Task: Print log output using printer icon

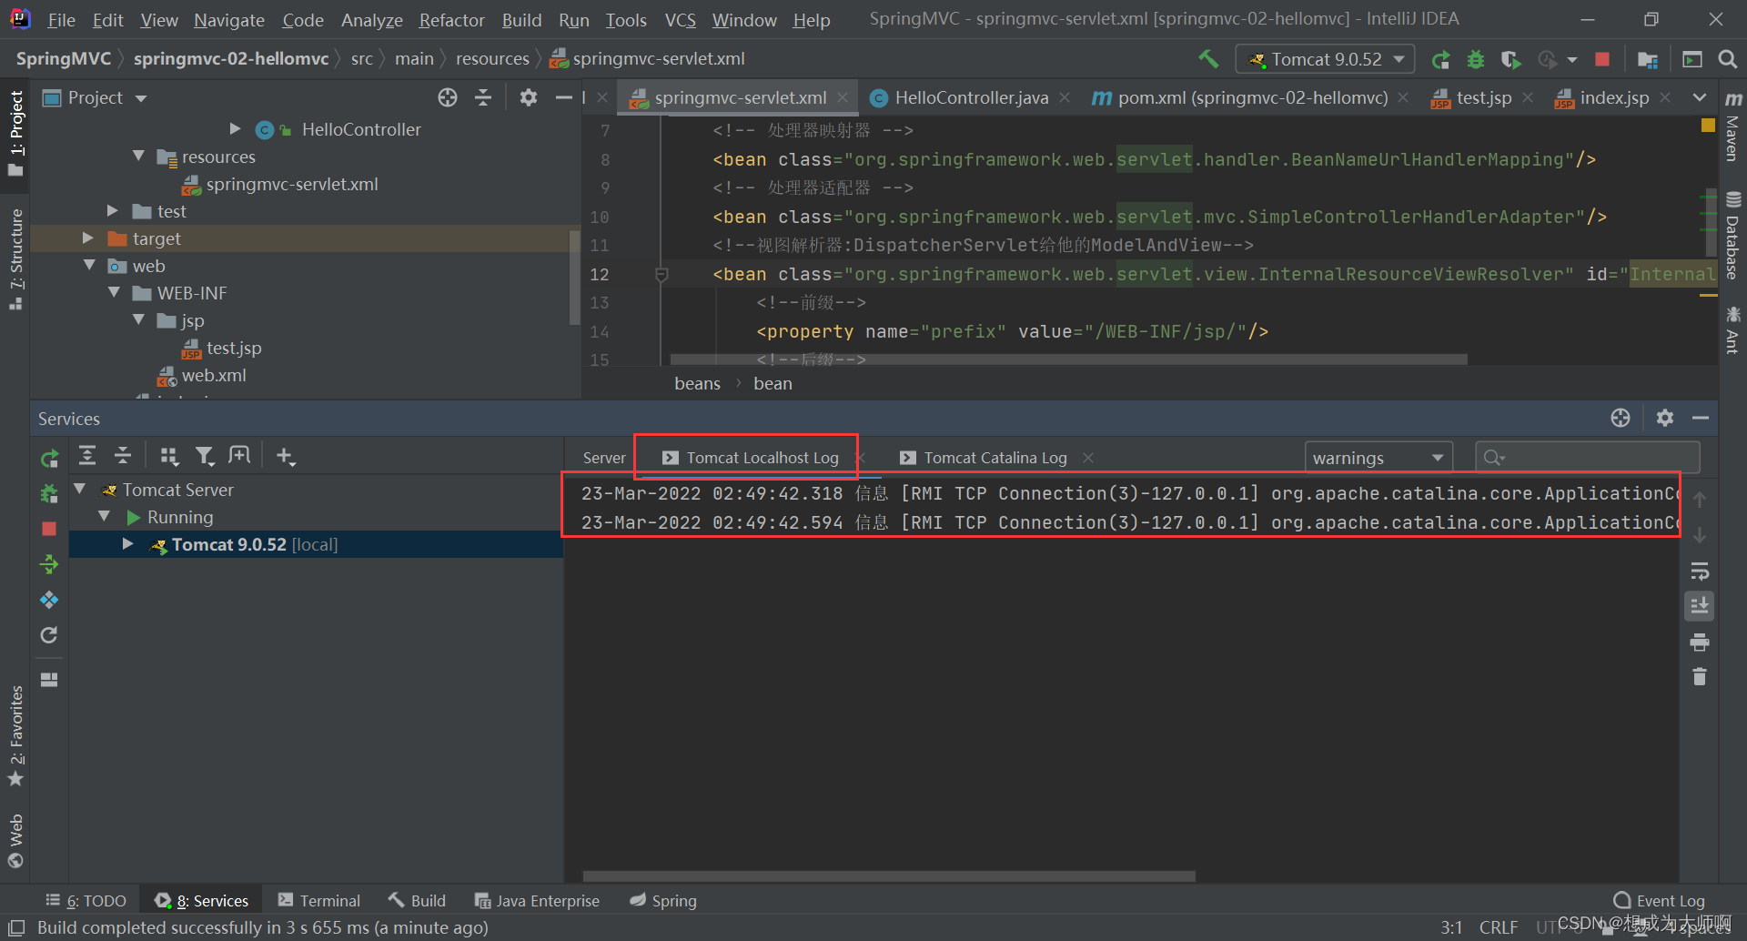Action: tap(1699, 643)
